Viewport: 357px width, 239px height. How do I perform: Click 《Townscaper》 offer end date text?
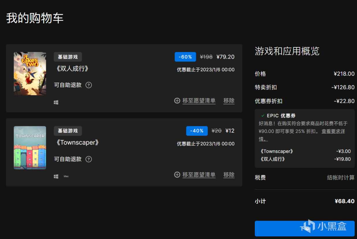tap(206, 144)
